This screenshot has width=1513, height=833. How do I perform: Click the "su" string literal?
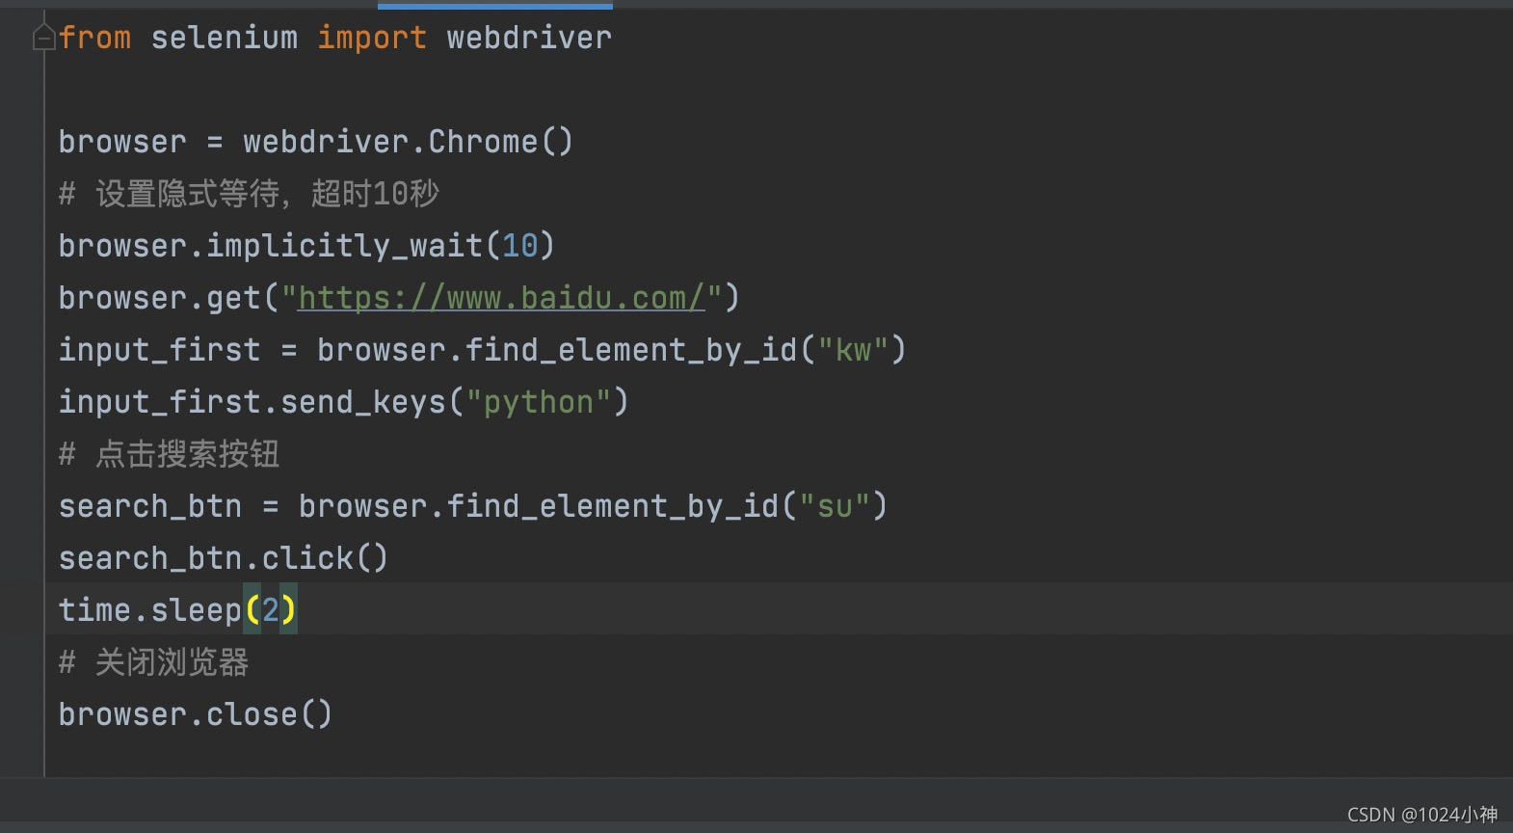pos(835,506)
